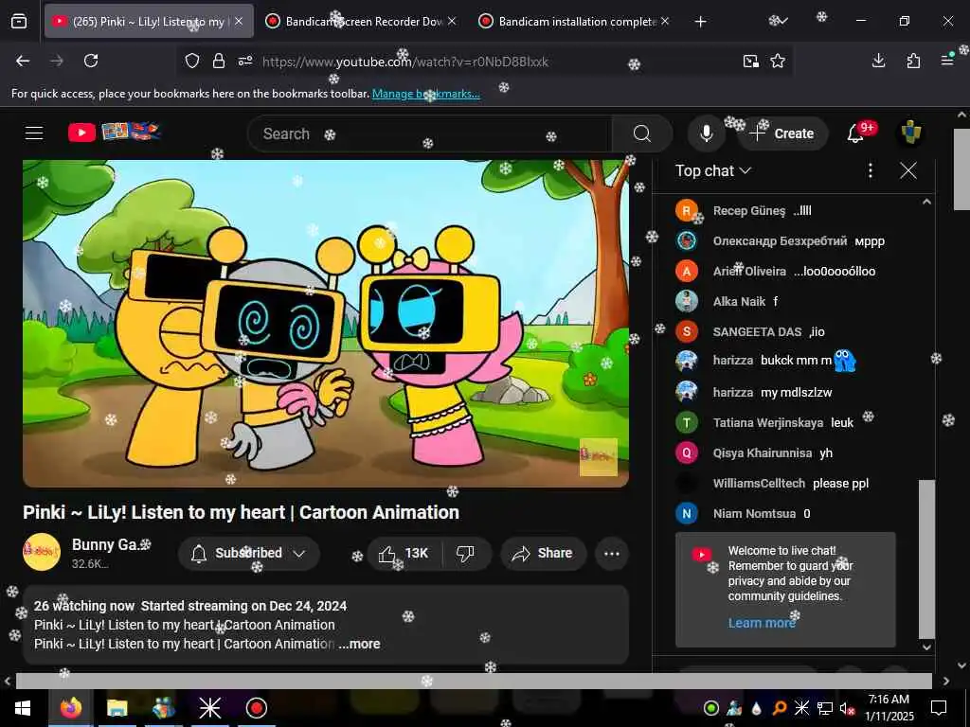Click muted volume tray icon
The image size is (970, 727).
click(846, 708)
